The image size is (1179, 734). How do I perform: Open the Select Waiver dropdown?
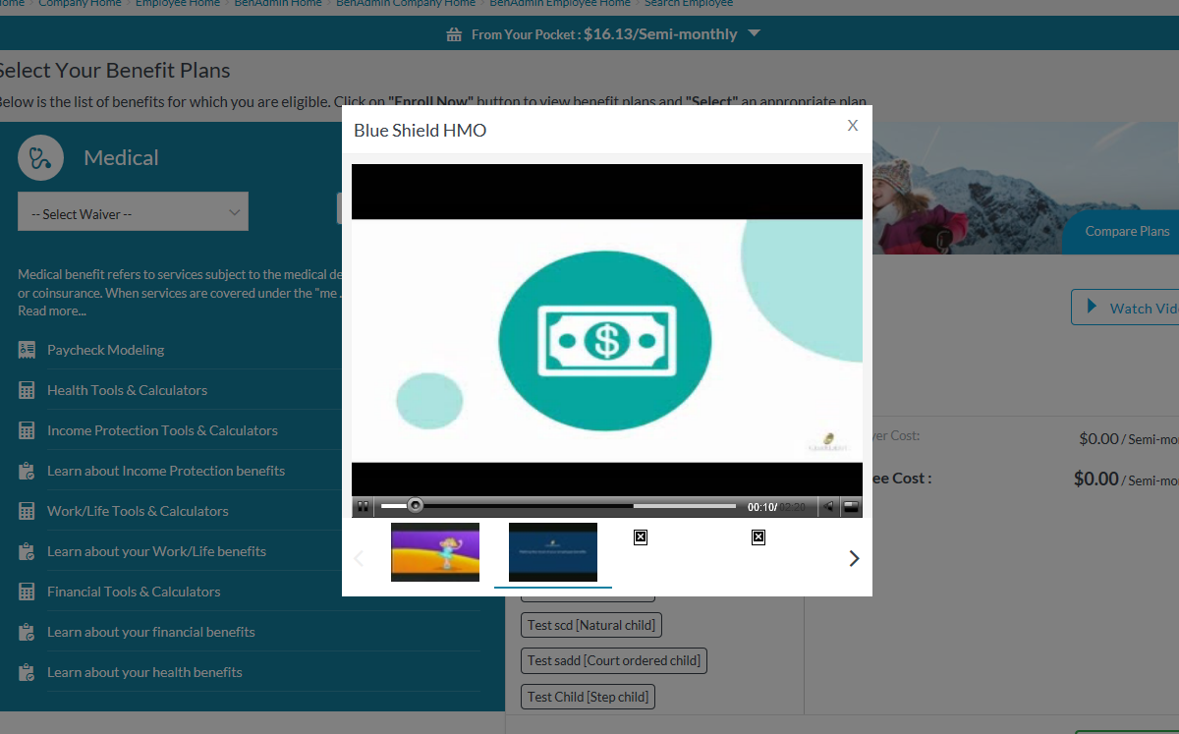coord(133,211)
